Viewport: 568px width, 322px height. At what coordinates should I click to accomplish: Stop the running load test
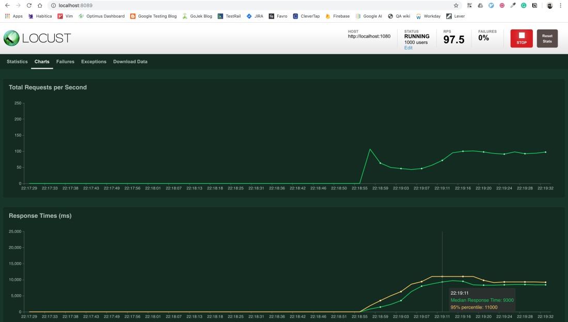[x=522, y=38]
